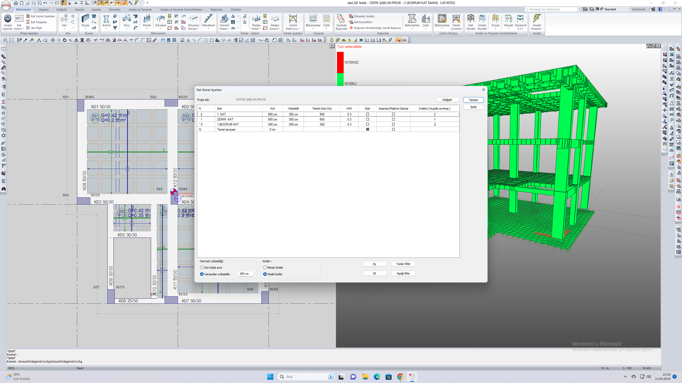The image size is (682, 383).
Task: Click the Aşağı Ekle button
Action: (x=403, y=273)
